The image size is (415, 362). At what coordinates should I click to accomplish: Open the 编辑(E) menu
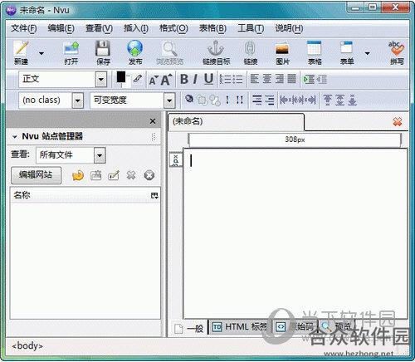point(61,28)
